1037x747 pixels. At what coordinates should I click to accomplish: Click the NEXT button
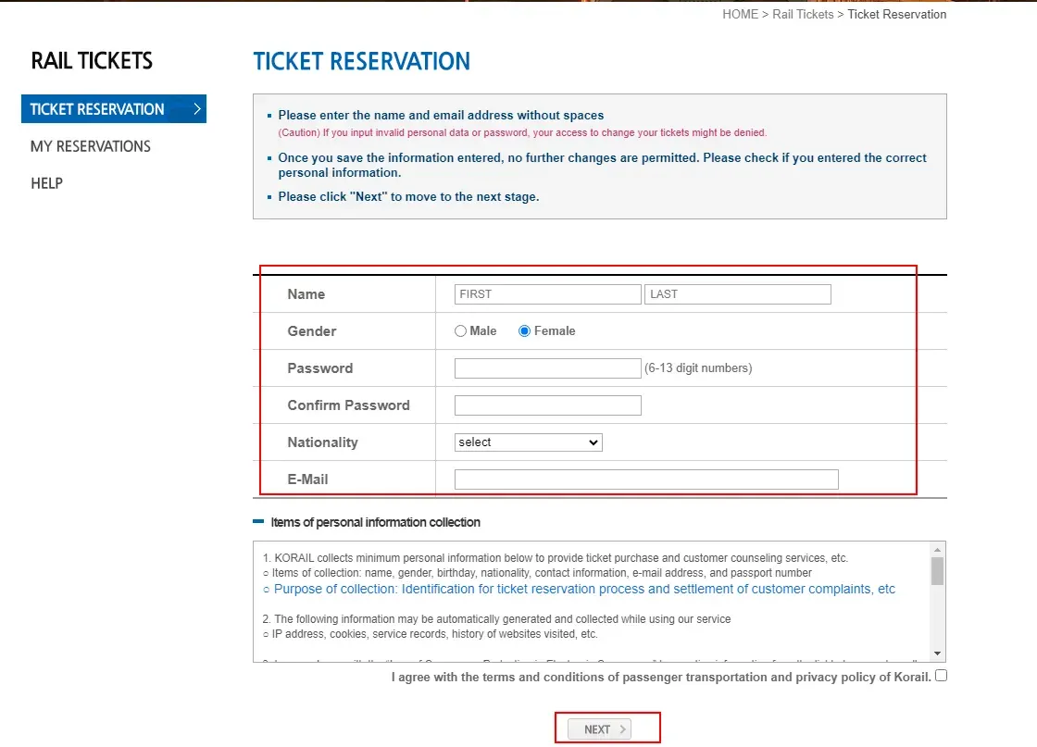(x=602, y=728)
